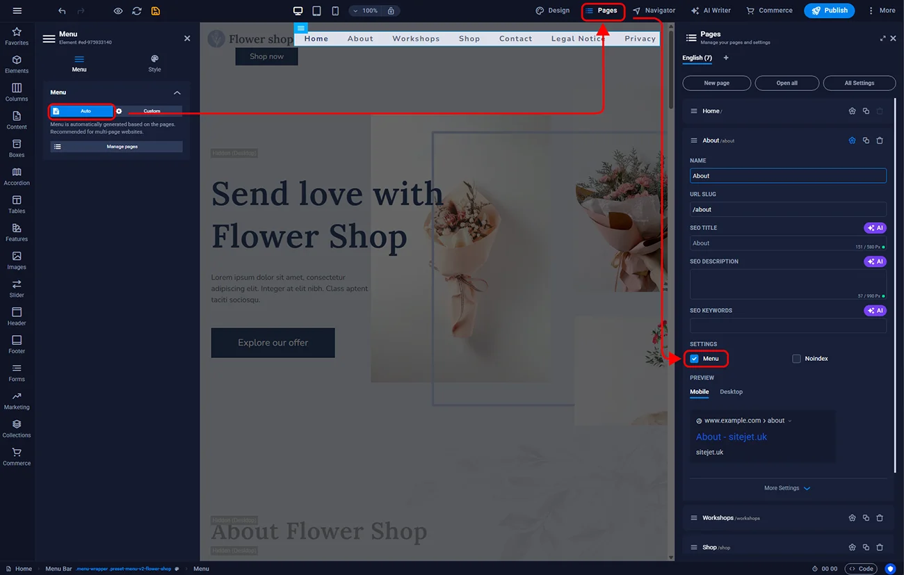Image resolution: width=904 pixels, height=575 pixels.
Task: Delete the Workshops page
Action: pyautogui.click(x=880, y=518)
